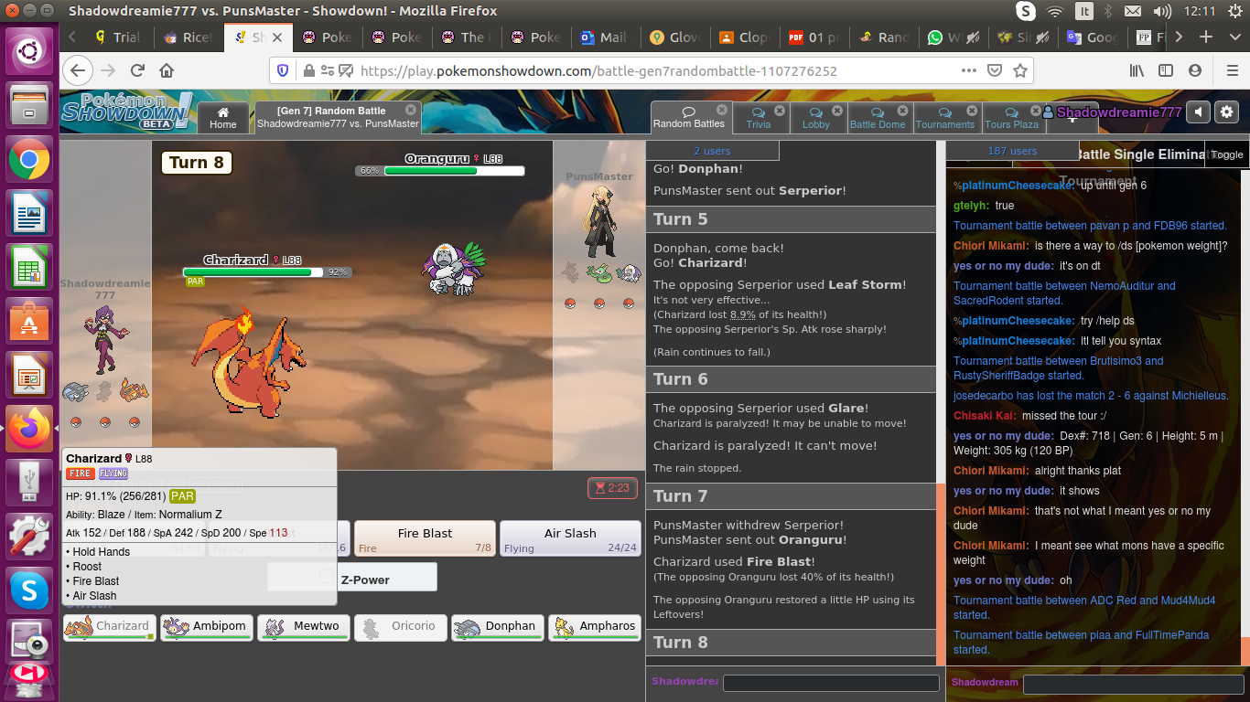Open Showdown options gear icon
This screenshot has width=1250, height=702.
click(x=1226, y=112)
